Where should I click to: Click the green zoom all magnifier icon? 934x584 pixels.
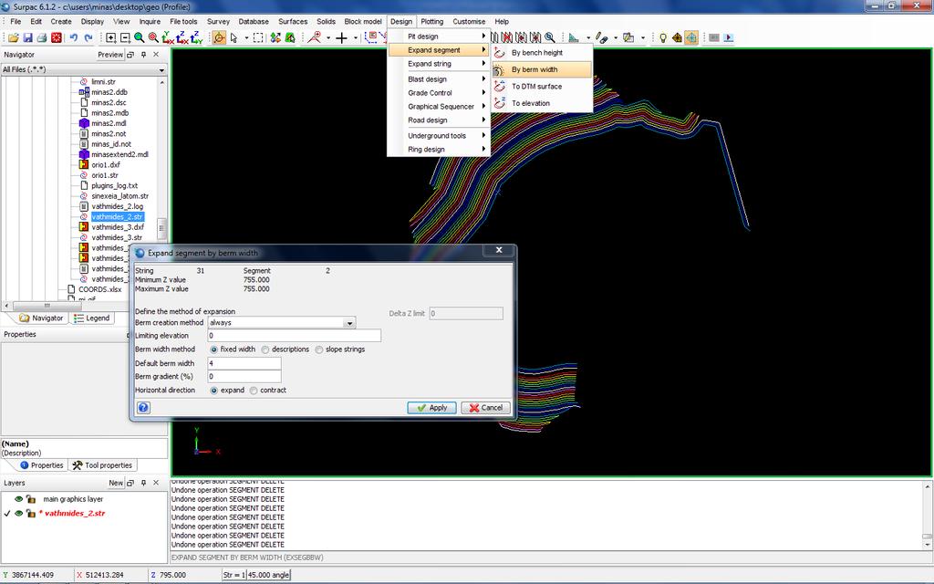click(140, 37)
